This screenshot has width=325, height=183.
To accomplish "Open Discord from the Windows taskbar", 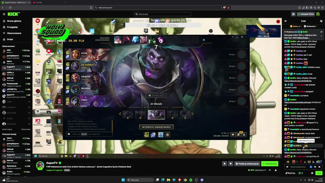I will pos(202,180).
